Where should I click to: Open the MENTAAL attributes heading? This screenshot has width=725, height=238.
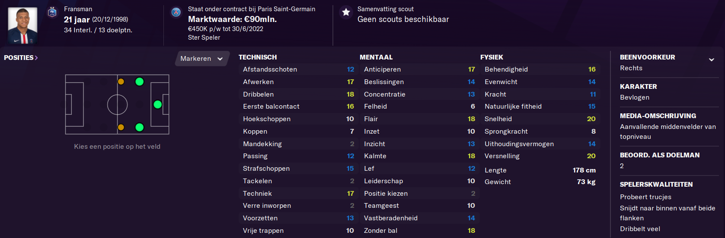point(376,57)
